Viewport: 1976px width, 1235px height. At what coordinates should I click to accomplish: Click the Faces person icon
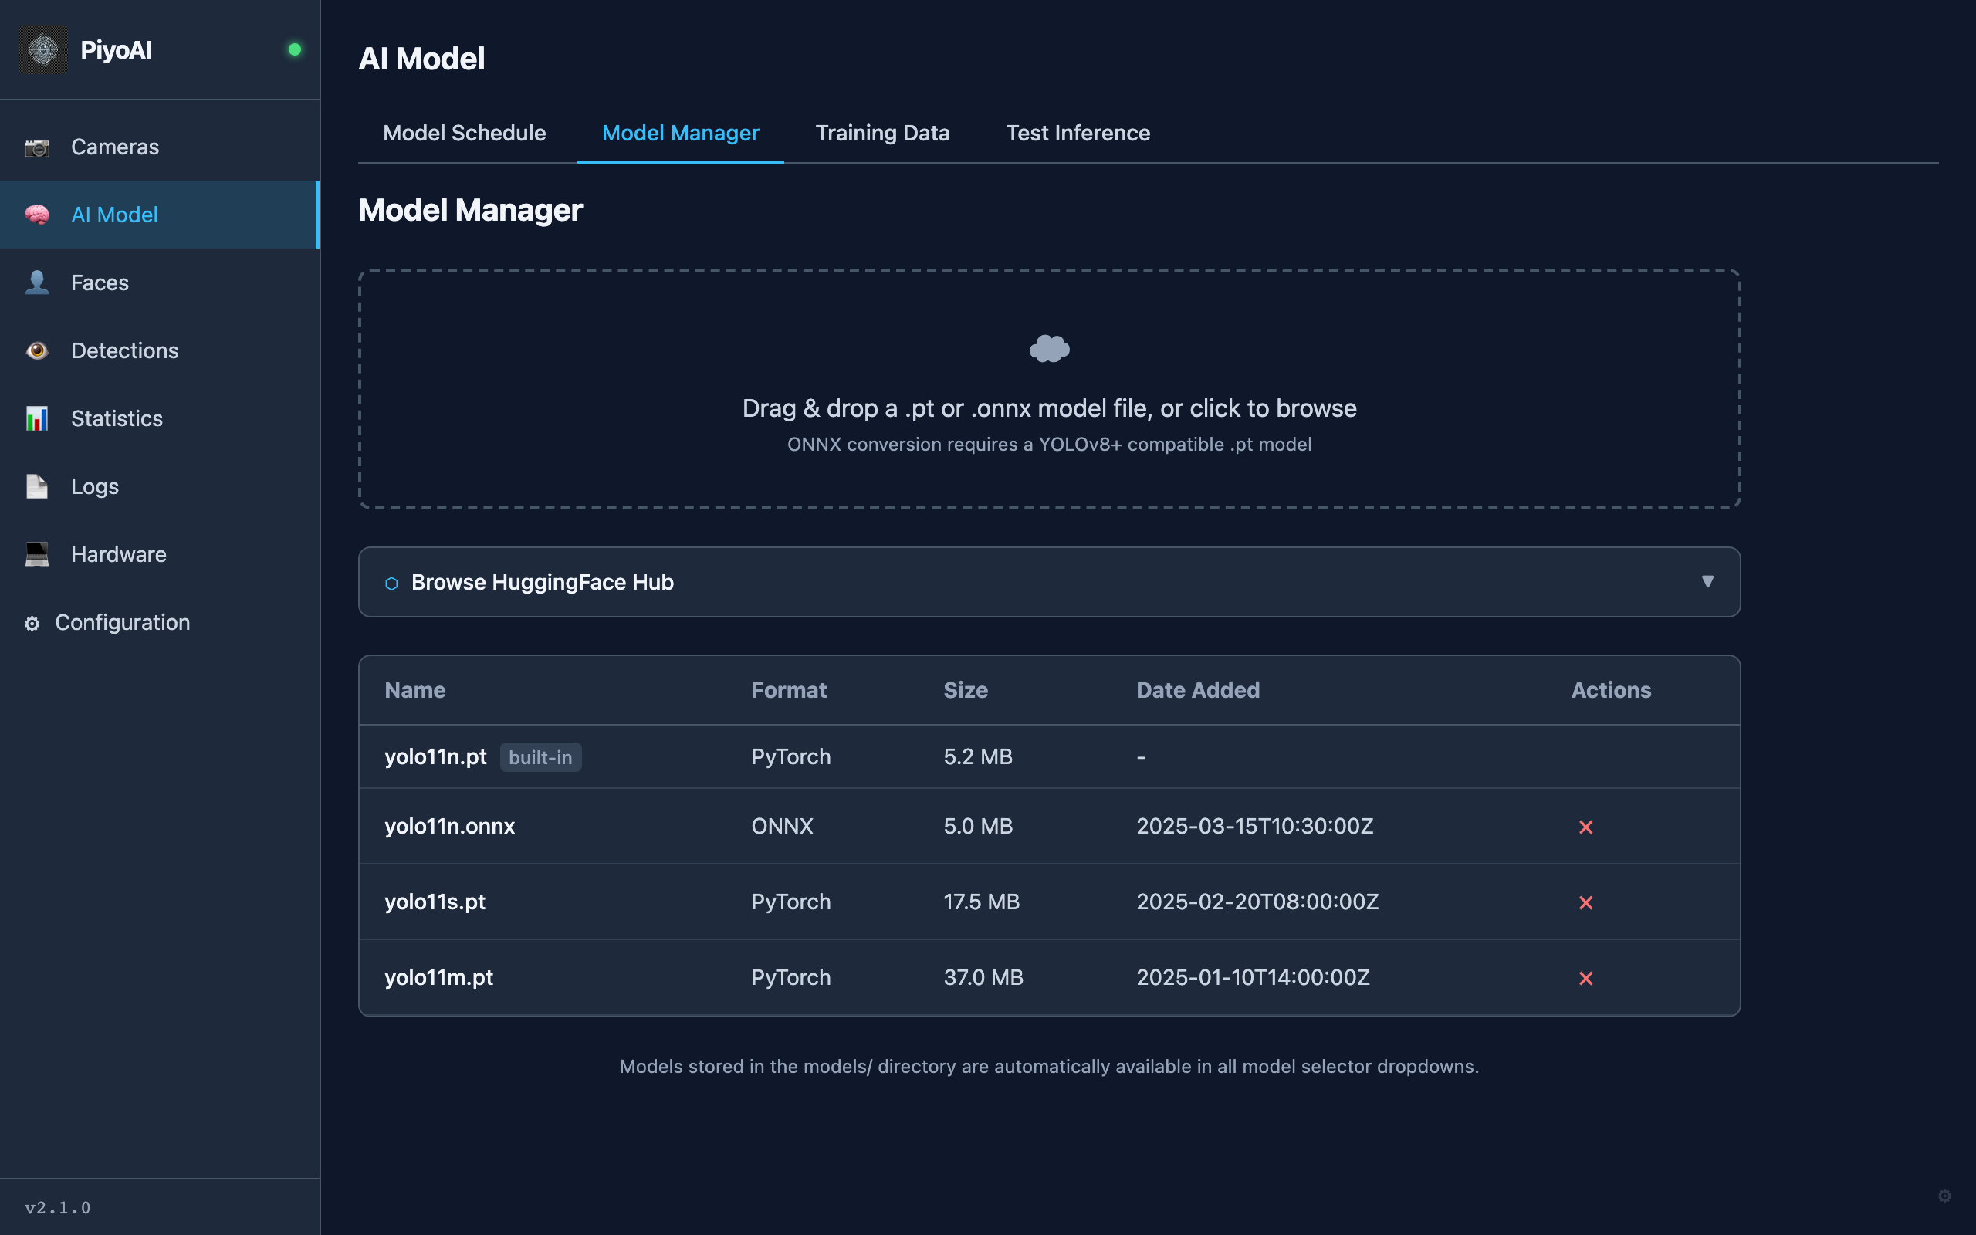coord(37,283)
